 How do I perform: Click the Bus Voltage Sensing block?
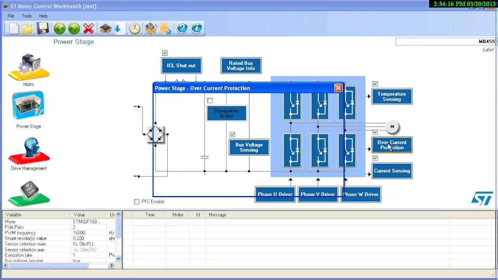249,147
